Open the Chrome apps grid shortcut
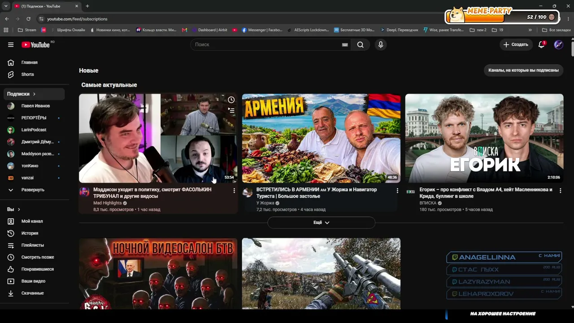 (x=6, y=30)
